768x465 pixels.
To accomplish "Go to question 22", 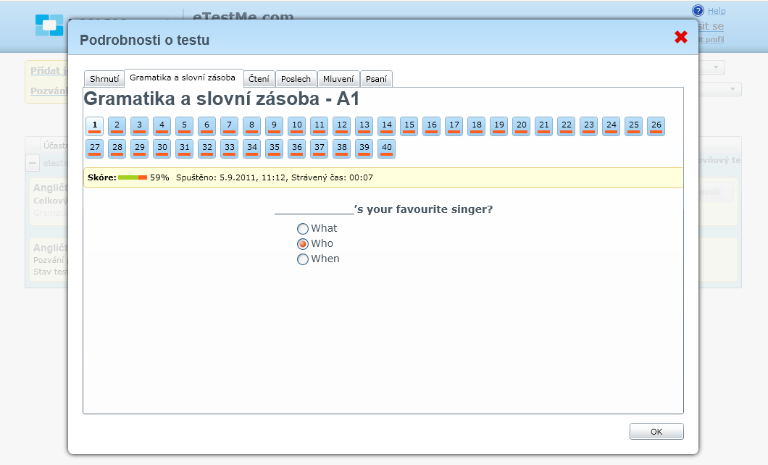I will pyautogui.click(x=566, y=126).
